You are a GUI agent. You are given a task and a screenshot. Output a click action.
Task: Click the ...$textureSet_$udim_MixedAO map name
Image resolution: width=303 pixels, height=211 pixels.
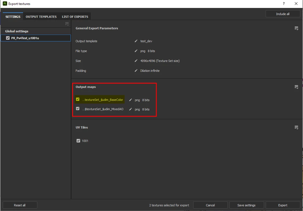tap(103, 109)
